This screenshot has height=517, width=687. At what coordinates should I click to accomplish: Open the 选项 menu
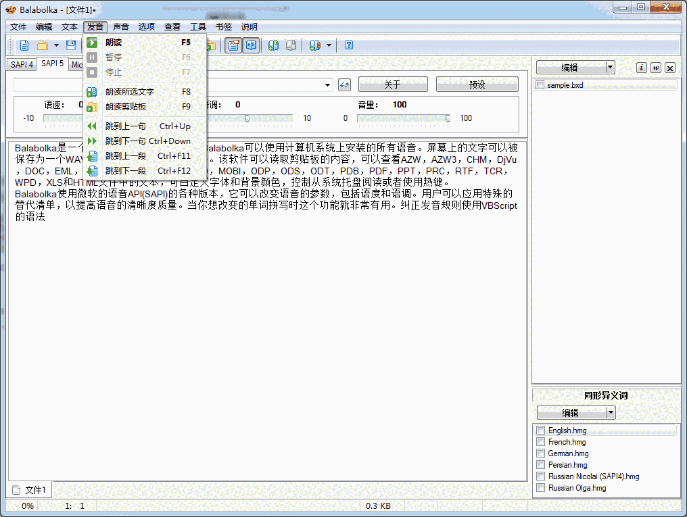pyautogui.click(x=147, y=27)
